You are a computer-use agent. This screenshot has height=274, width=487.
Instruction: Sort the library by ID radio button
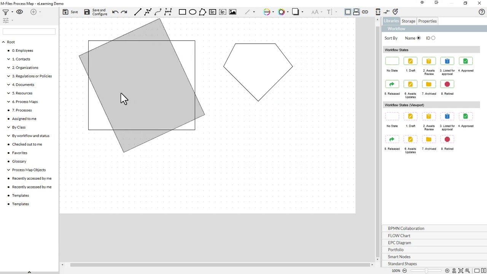(433, 38)
